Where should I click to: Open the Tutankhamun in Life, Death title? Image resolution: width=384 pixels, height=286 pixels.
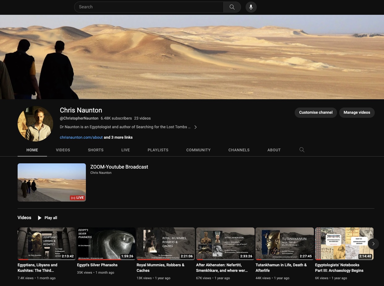coord(281,268)
